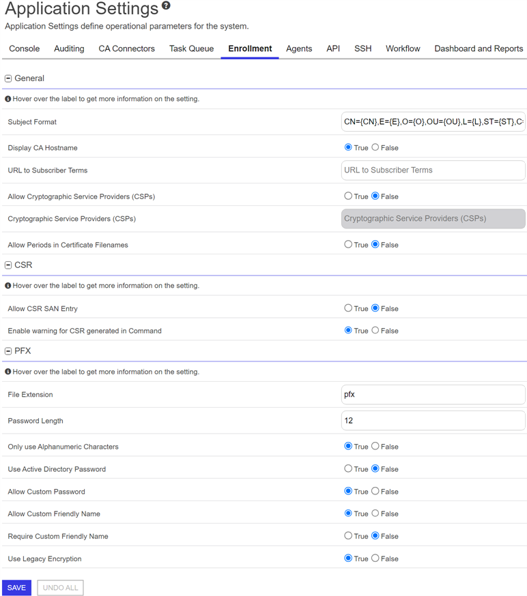Collapse the CSR section
The image size is (527, 596).
click(8, 265)
